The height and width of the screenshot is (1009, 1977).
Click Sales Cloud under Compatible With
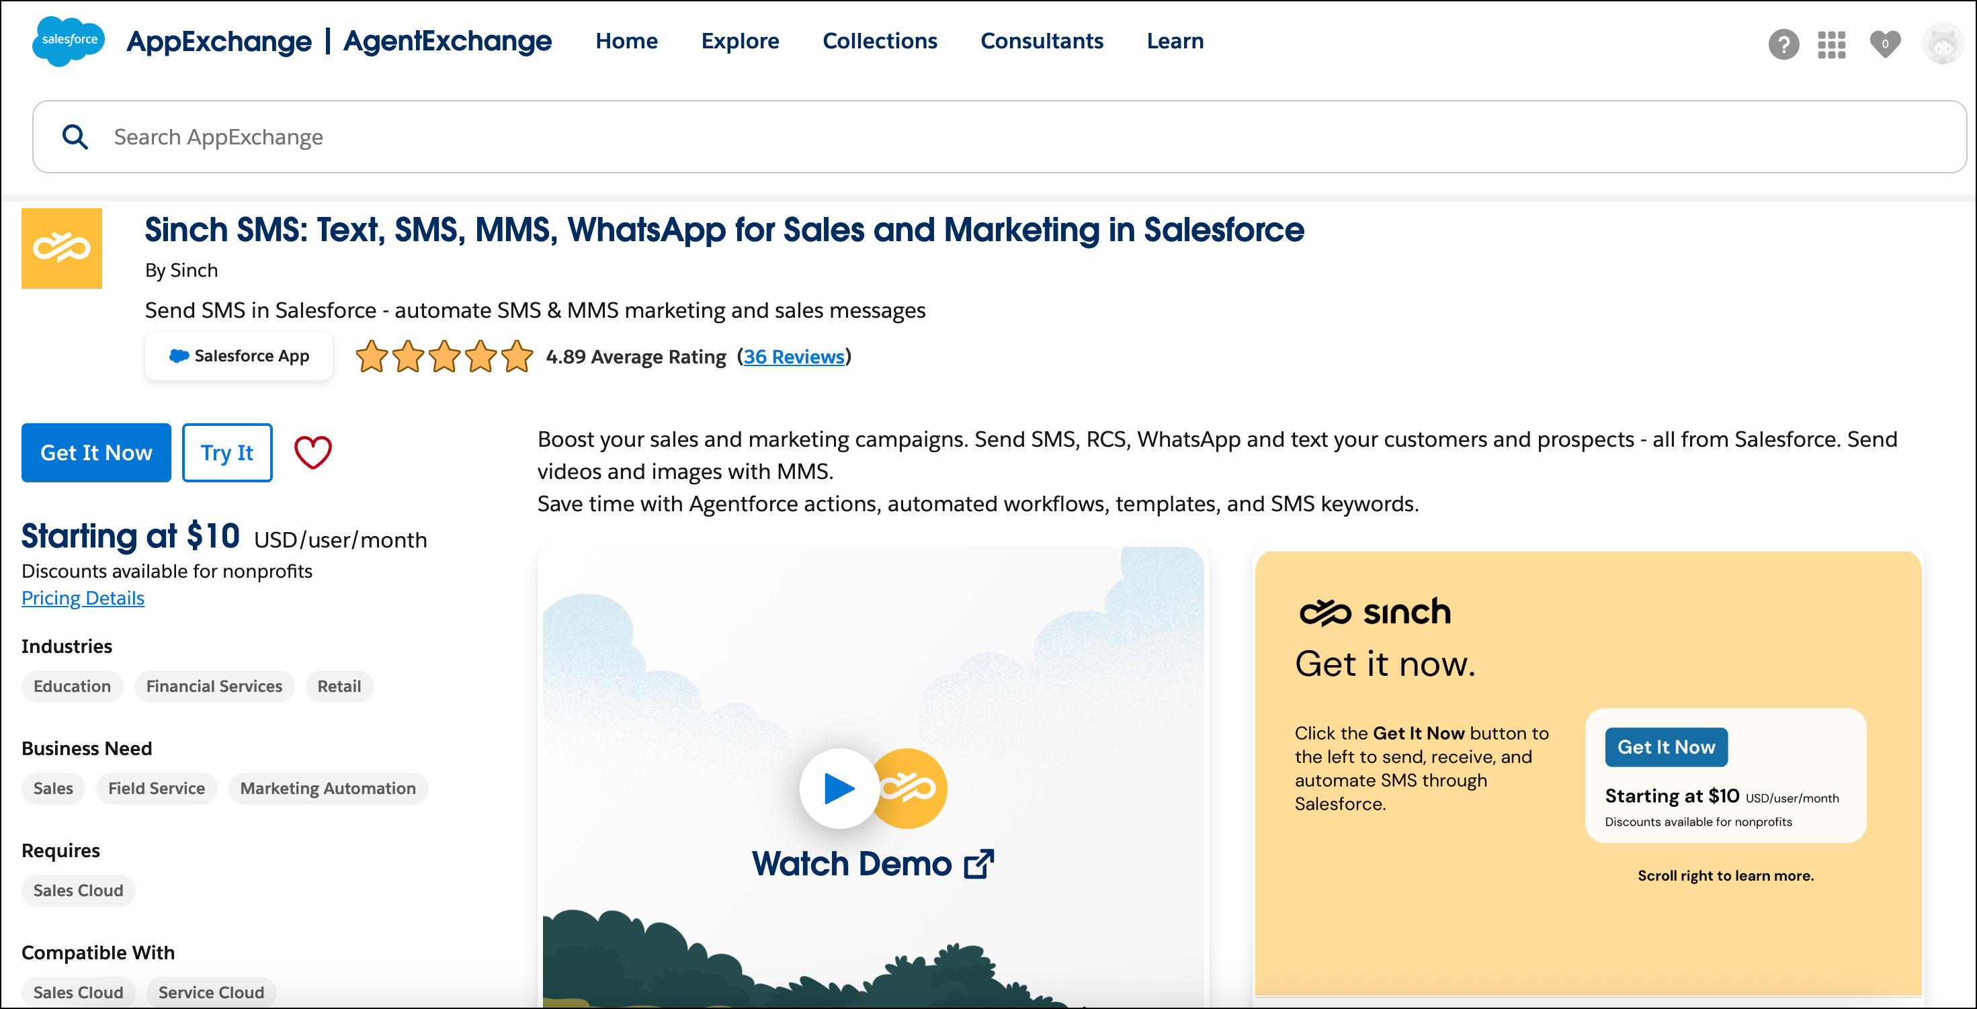(78, 992)
